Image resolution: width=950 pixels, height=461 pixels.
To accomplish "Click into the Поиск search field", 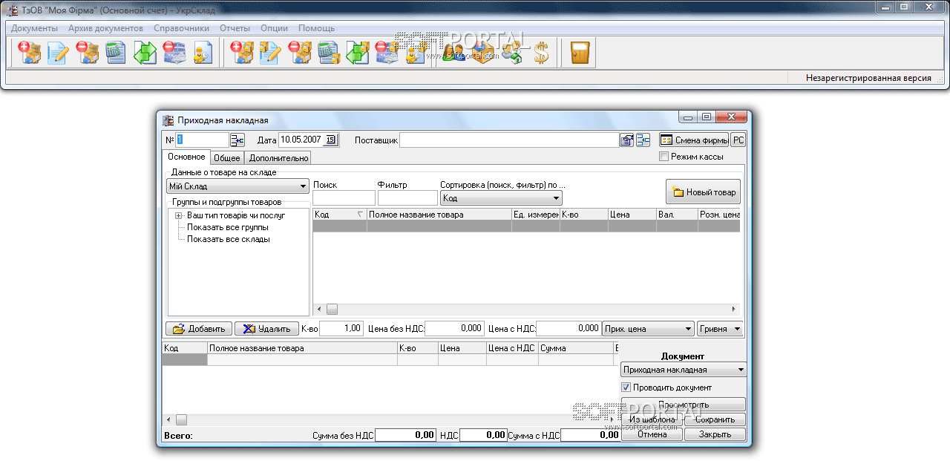I will [x=344, y=198].
